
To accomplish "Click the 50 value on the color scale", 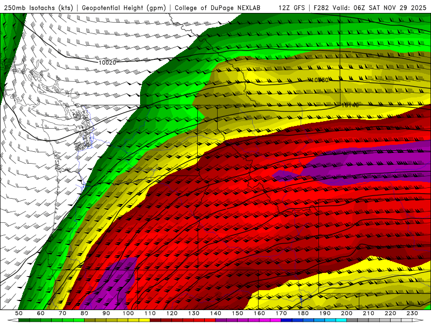I will (19, 313).
